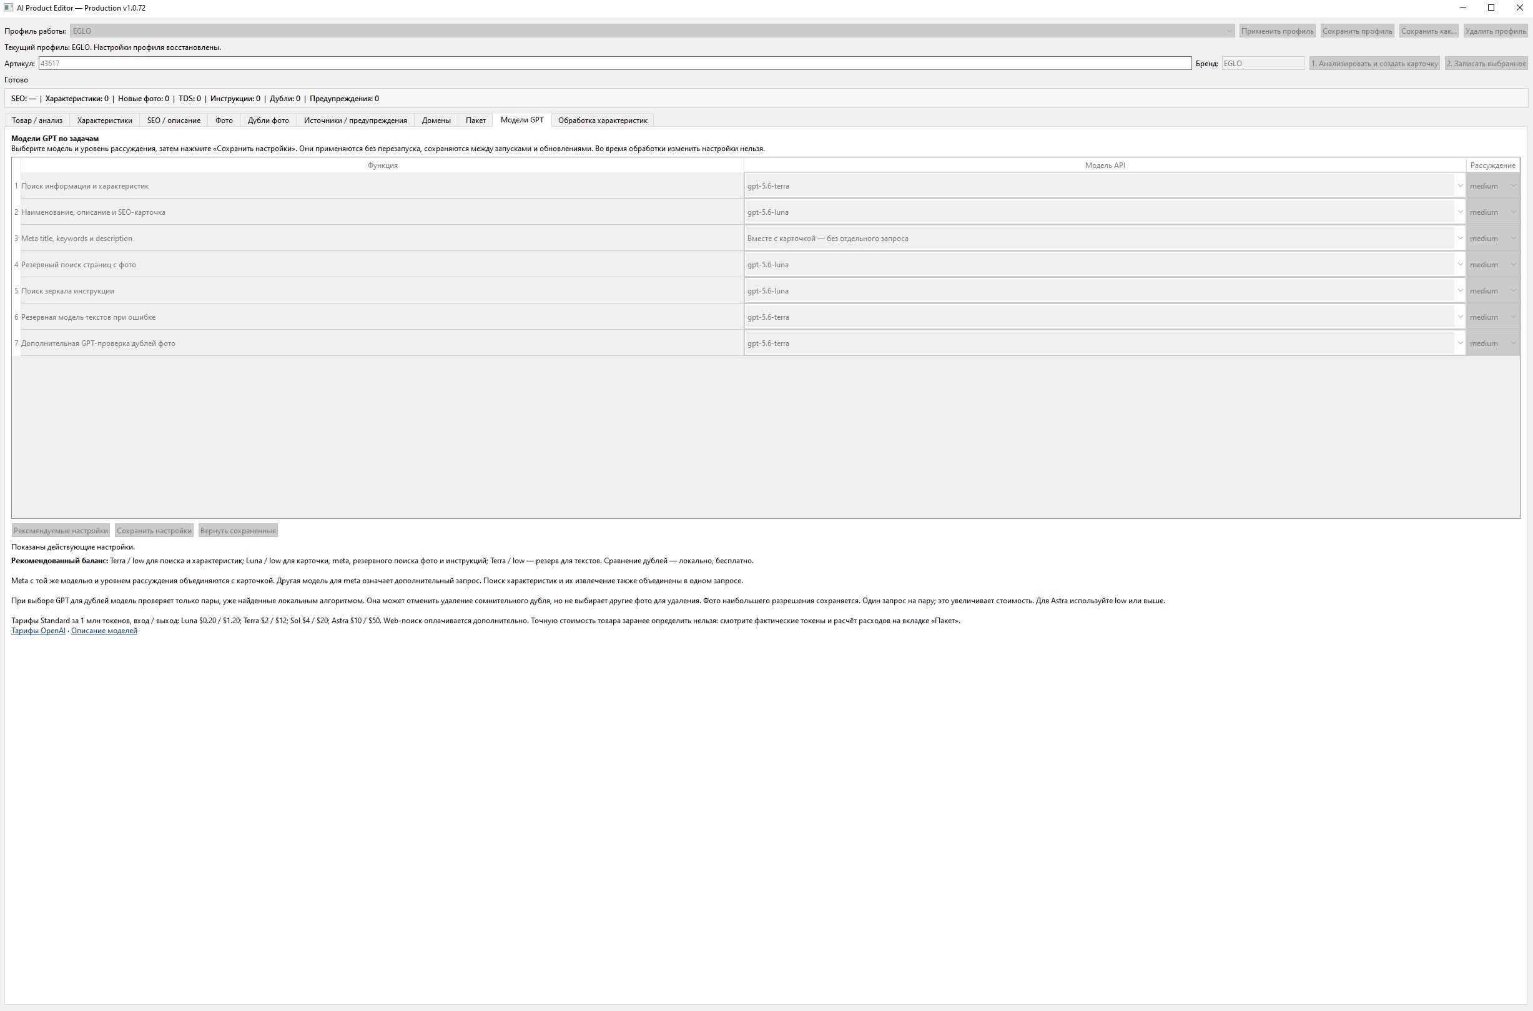
Task: Open model dropdown for Резервная модель текстов
Action: [1105, 317]
